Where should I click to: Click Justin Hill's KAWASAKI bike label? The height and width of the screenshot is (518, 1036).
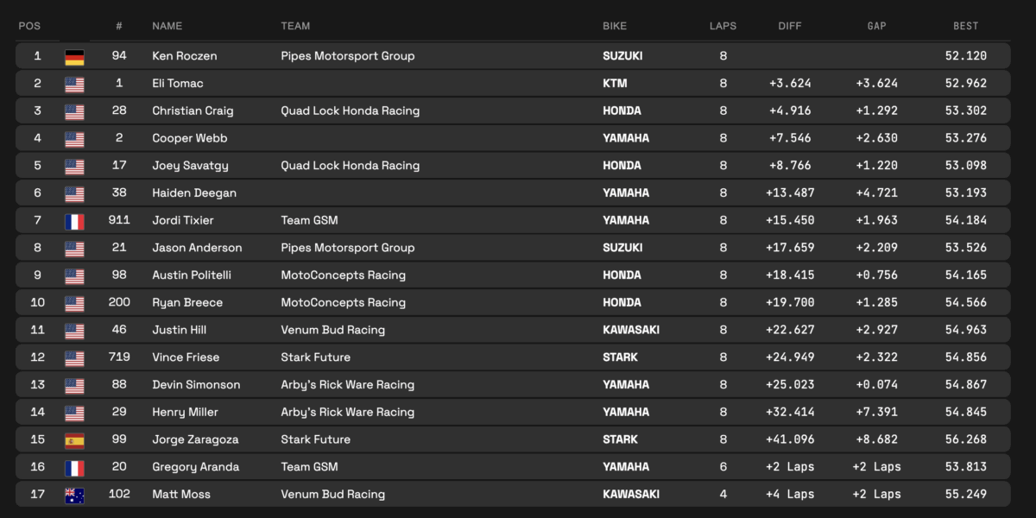(x=630, y=330)
